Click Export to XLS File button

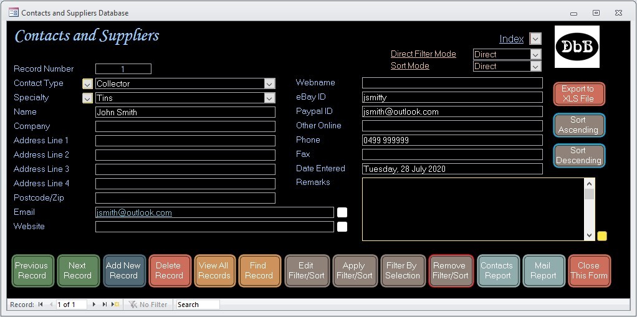(579, 94)
